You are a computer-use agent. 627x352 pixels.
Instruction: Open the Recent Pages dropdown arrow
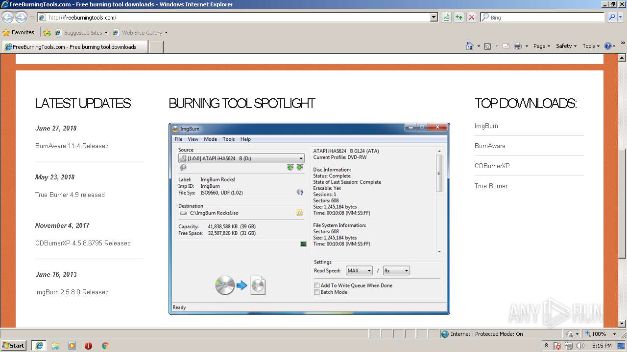(32, 17)
